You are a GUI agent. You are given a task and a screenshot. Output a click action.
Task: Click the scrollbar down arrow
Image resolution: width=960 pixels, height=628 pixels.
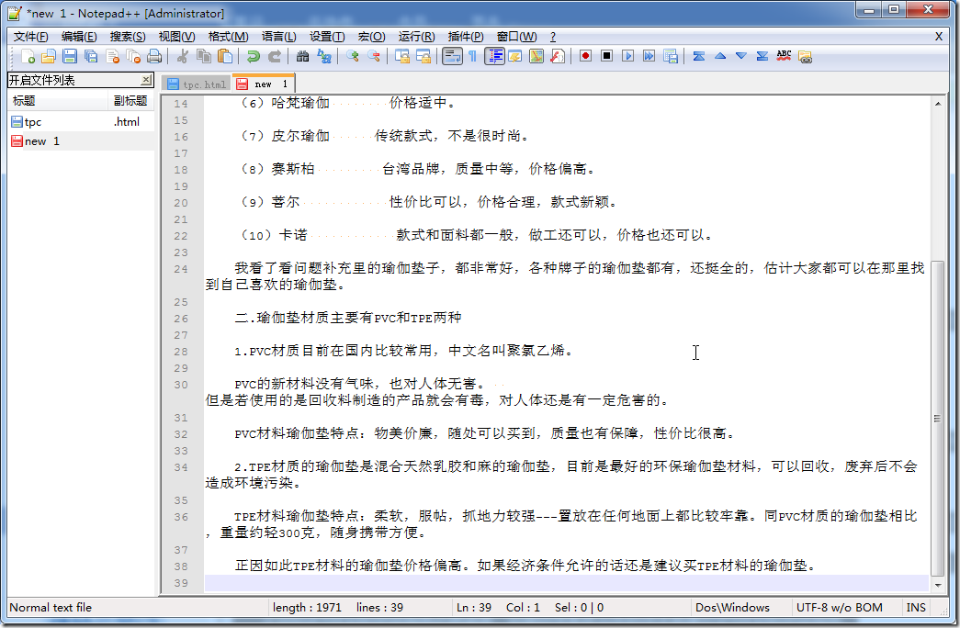(x=937, y=585)
